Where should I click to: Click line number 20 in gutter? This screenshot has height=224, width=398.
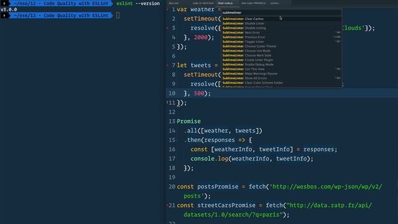(172, 187)
